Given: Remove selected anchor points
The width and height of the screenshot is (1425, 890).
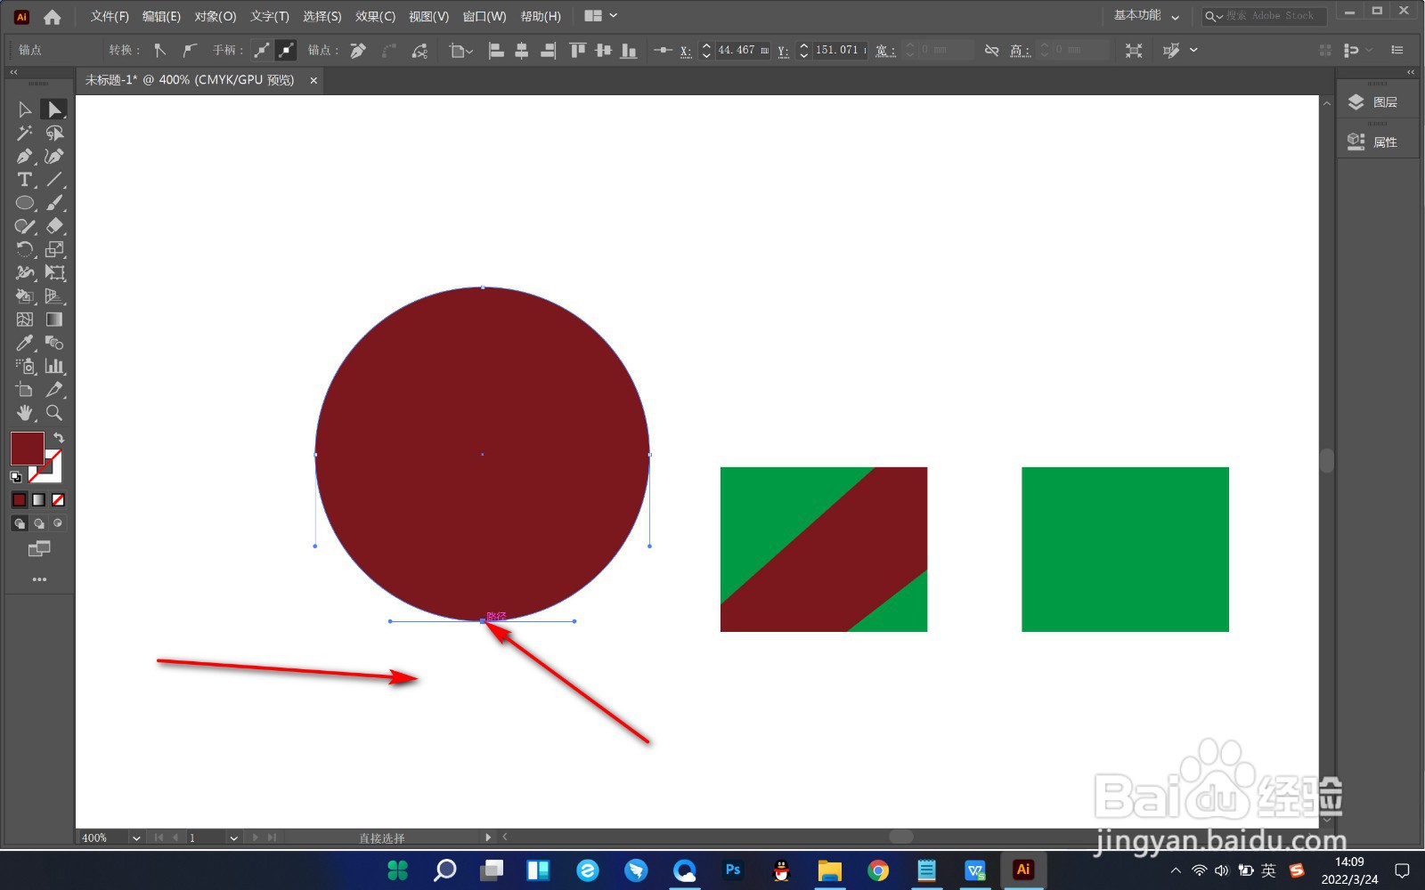Looking at the screenshot, I should click(358, 51).
